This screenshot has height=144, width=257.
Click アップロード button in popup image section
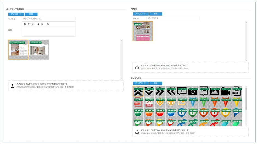tap(16, 14)
